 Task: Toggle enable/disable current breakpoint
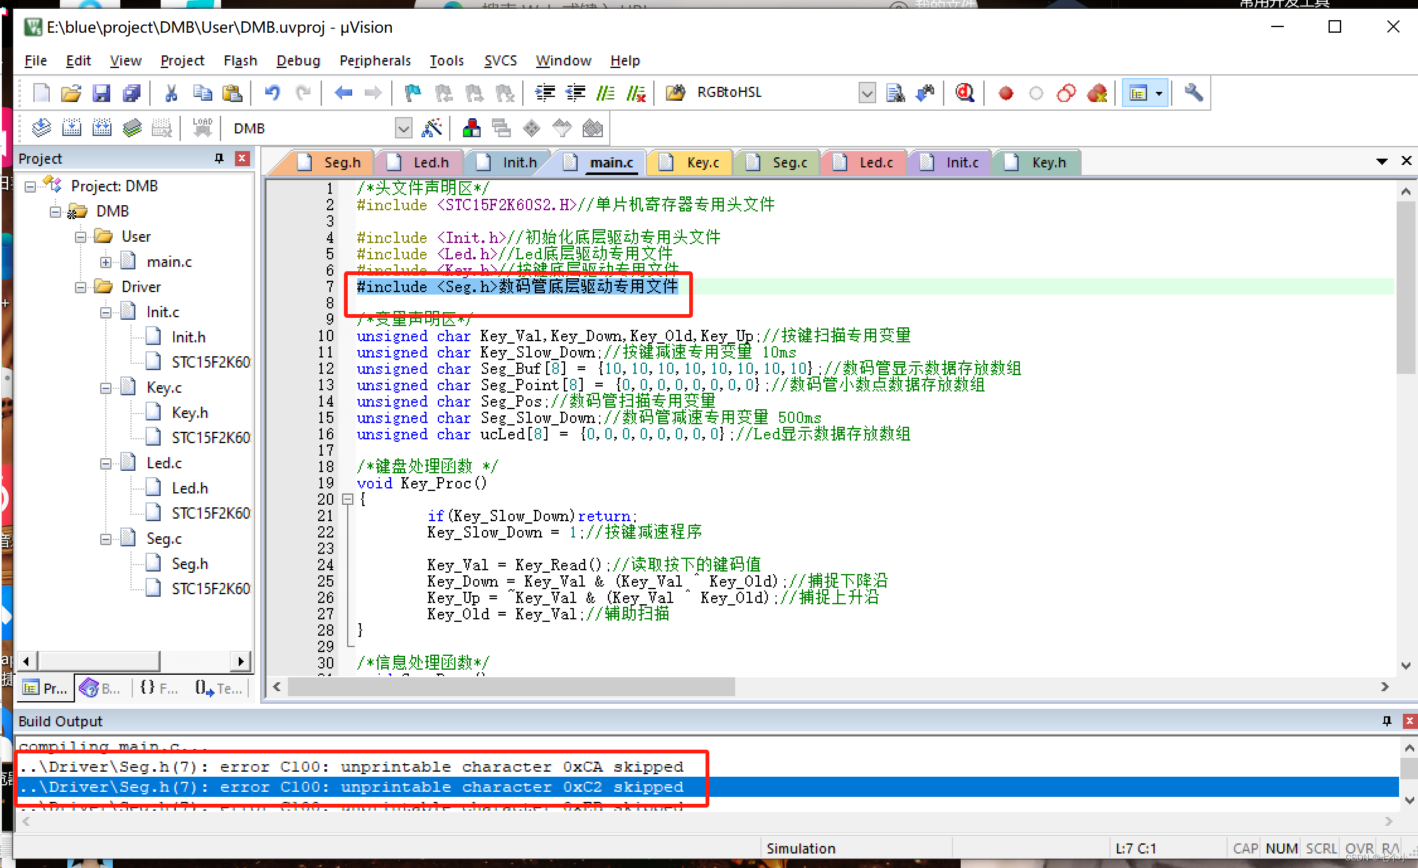coord(1036,93)
